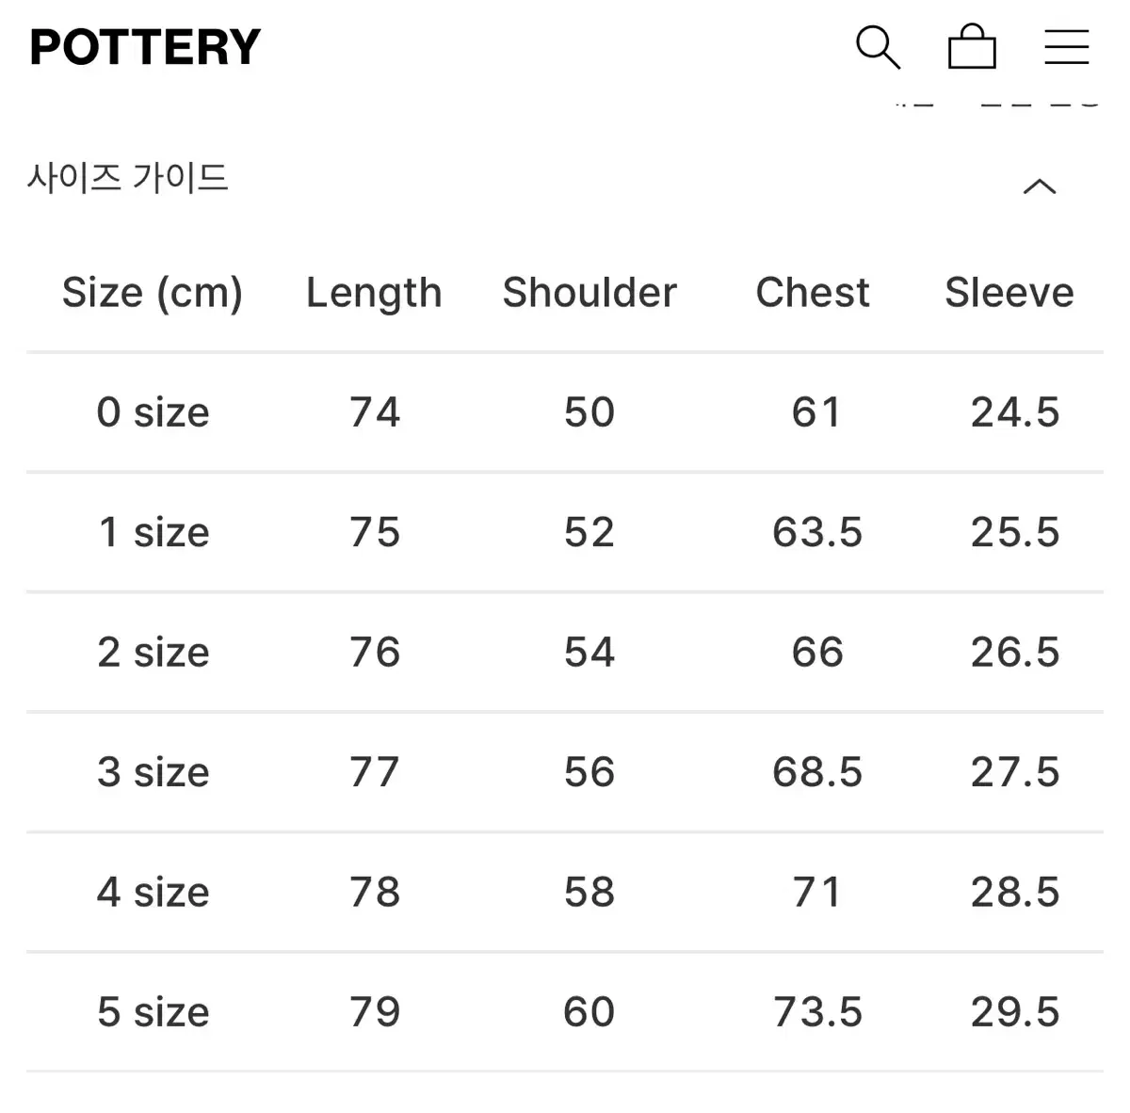Click the 24.5 sleeve value cell
Screen dimensions: 1130x1113
1015,412
